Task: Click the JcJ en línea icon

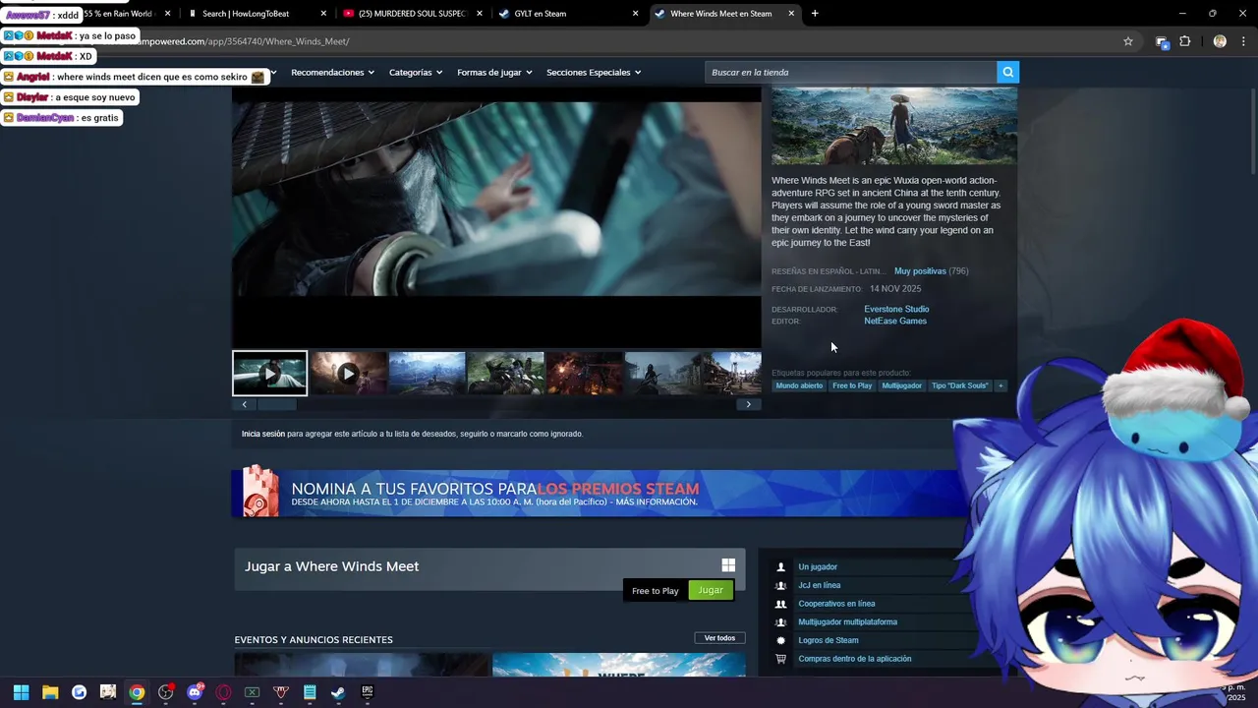Action: (781, 585)
